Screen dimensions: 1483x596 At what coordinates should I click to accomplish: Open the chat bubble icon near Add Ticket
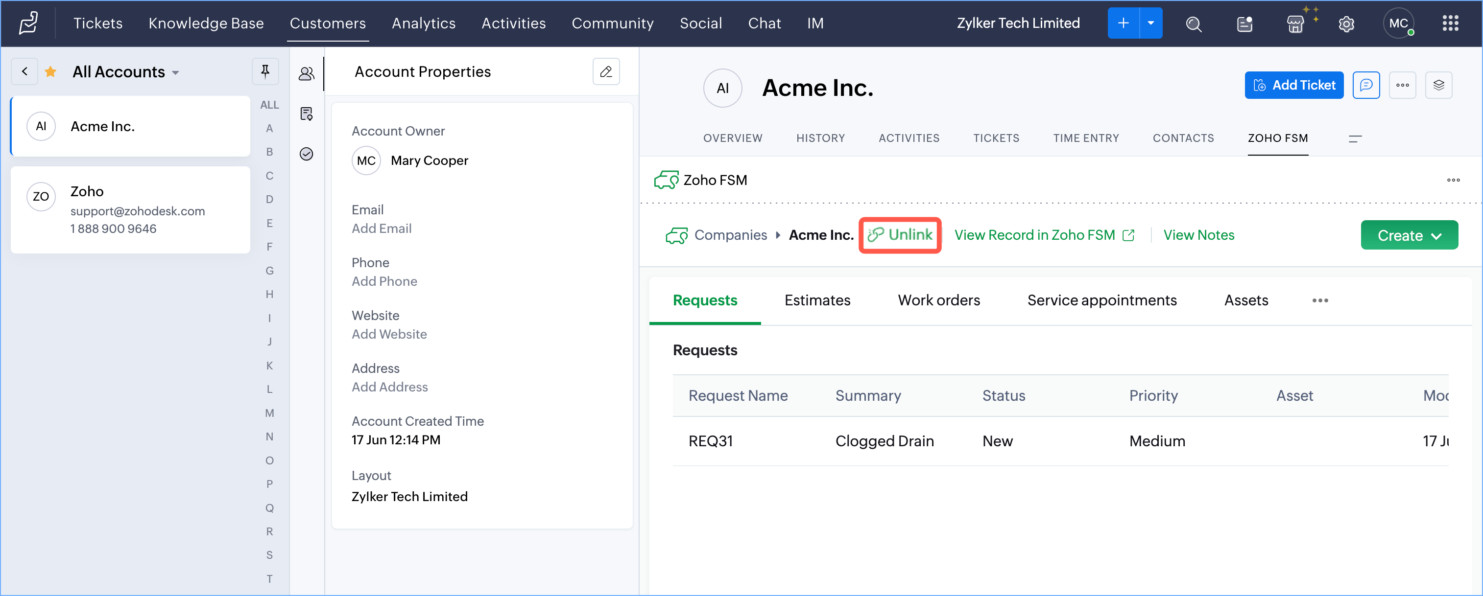[x=1365, y=85]
